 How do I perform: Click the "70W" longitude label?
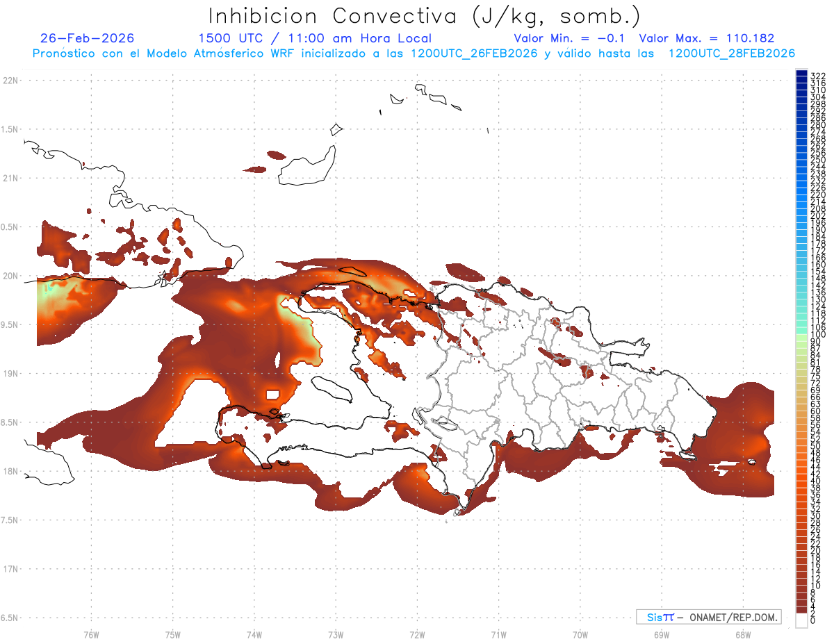coord(580,634)
